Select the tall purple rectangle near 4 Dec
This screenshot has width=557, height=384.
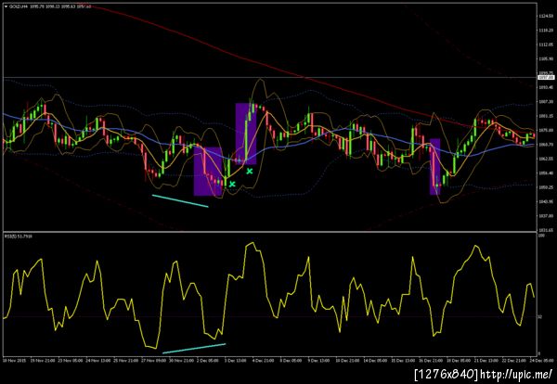tap(246, 134)
